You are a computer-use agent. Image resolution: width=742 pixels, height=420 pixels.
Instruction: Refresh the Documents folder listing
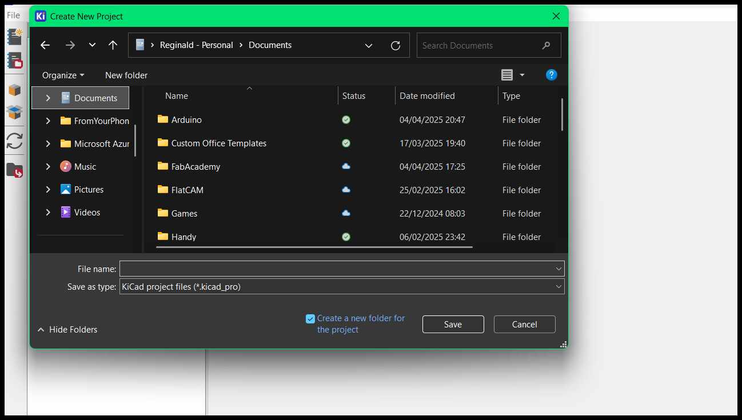(396, 45)
